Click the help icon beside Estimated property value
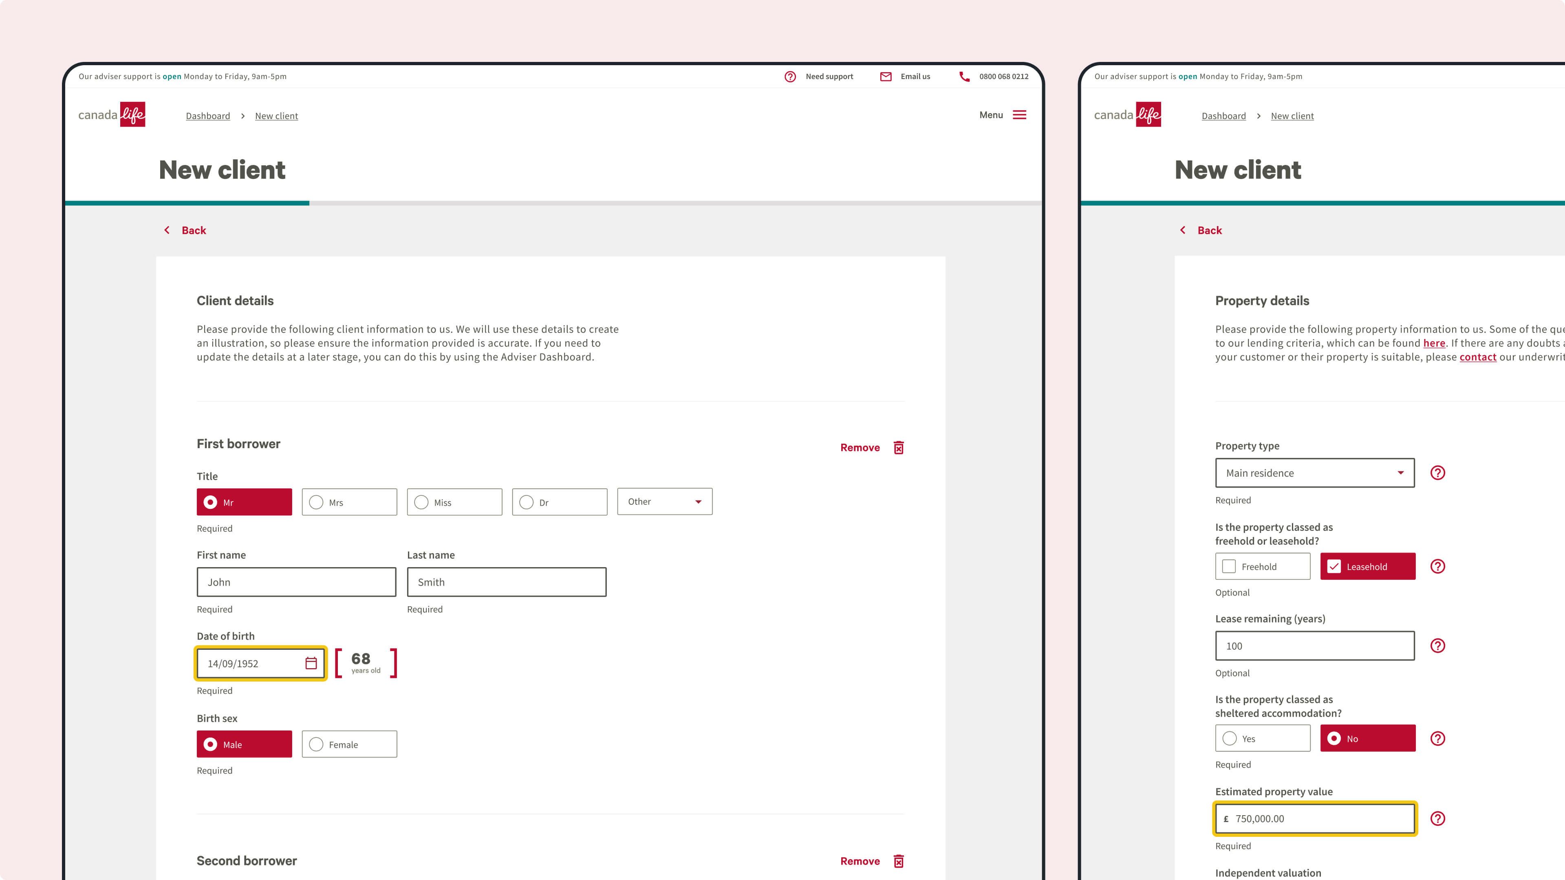 tap(1437, 818)
